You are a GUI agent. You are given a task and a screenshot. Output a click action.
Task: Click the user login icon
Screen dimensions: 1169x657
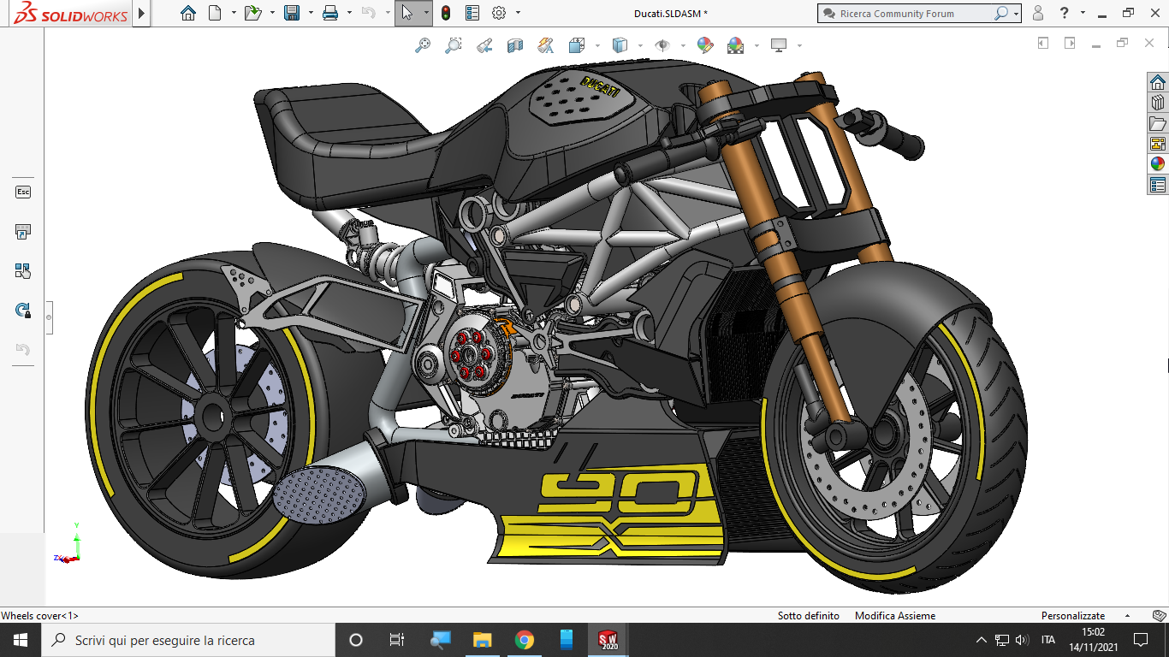point(1038,13)
